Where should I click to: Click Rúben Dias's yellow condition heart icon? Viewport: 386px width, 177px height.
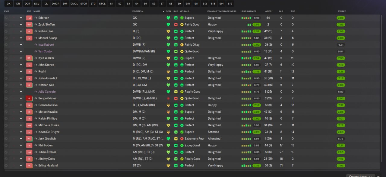[168, 31]
